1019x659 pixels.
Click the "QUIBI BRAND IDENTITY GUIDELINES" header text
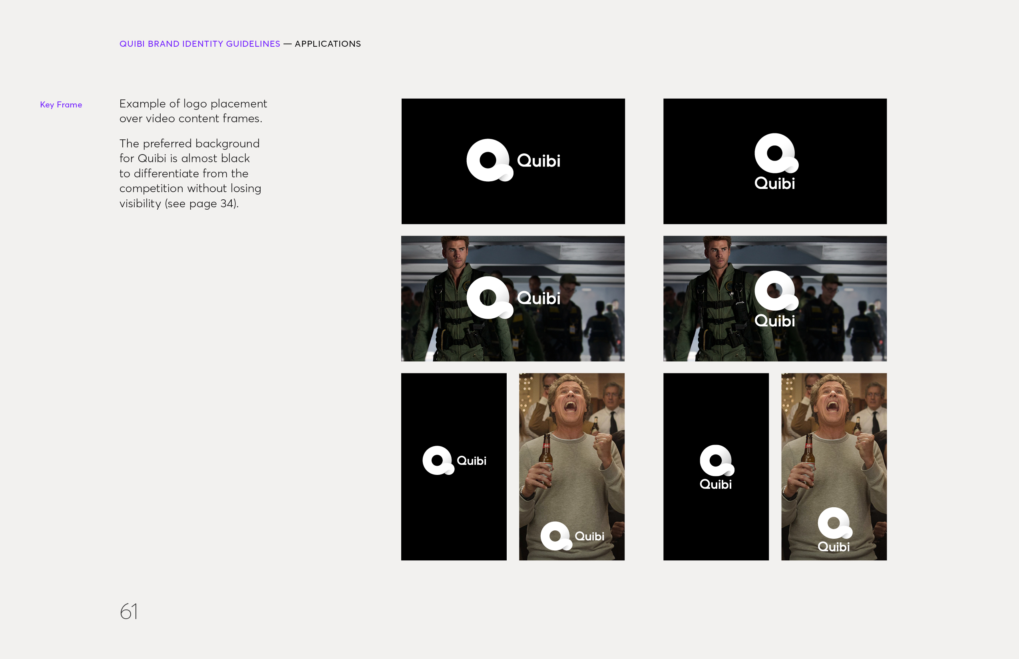click(x=199, y=44)
